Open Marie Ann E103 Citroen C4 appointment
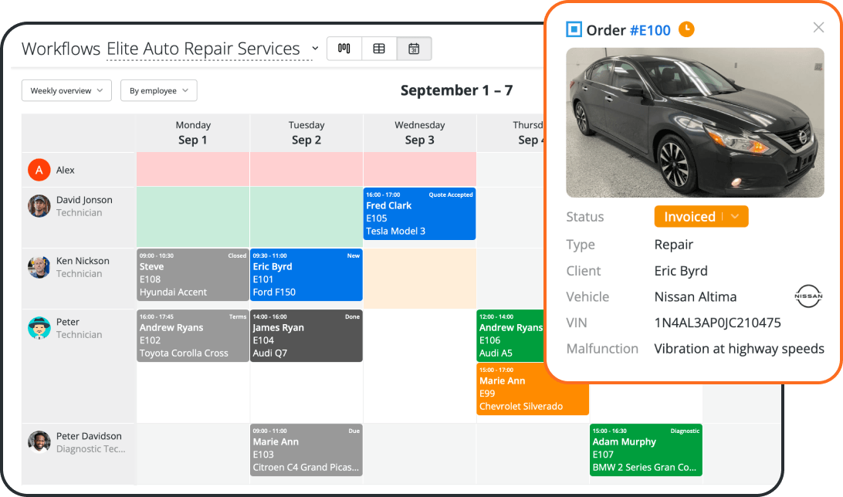843x497 pixels. click(306, 450)
